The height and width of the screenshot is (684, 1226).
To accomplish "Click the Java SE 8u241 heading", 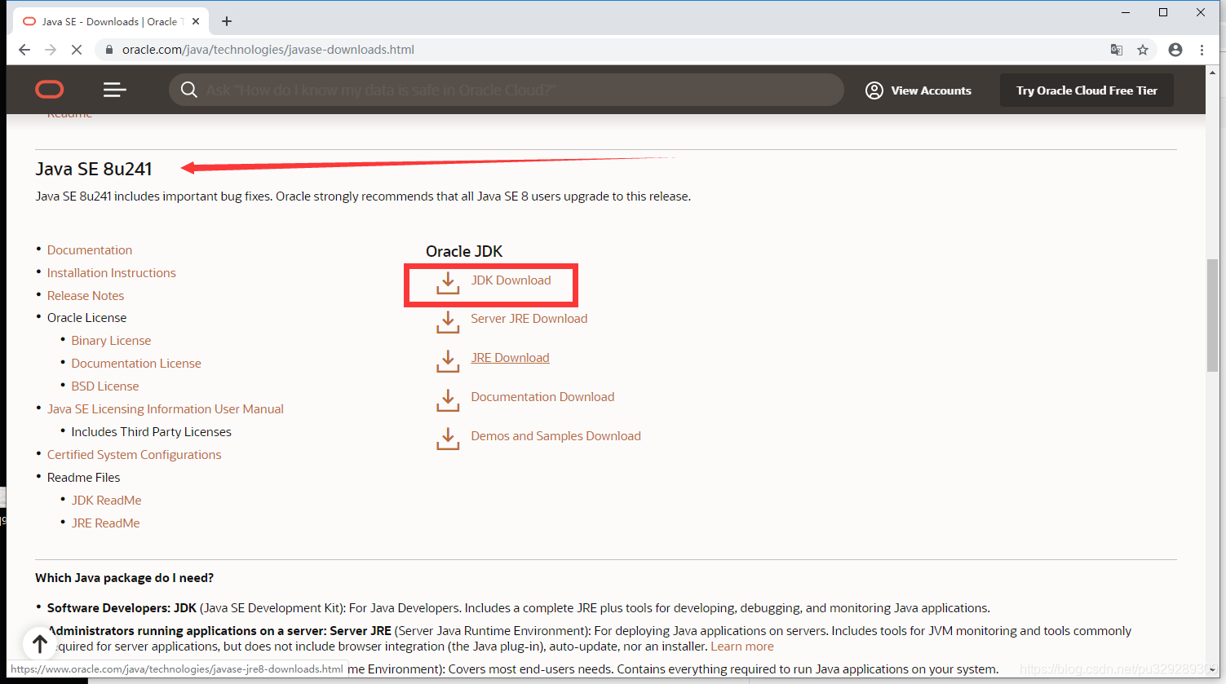I will (x=94, y=169).
